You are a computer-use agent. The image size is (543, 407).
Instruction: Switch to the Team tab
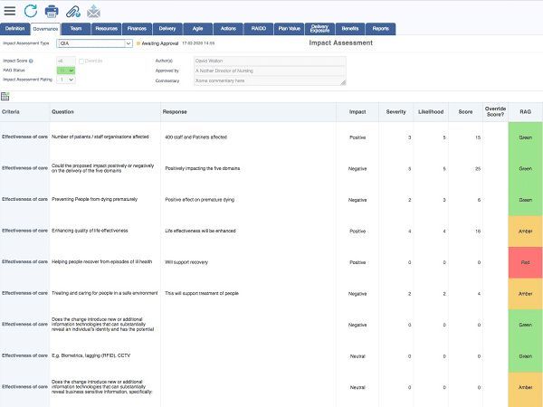click(x=76, y=29)
